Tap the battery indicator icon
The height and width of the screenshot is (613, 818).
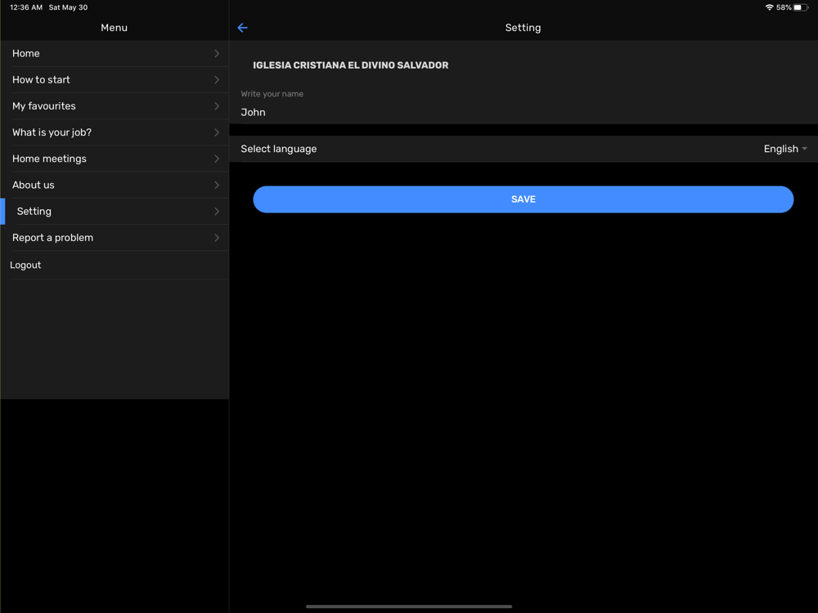[x=801, y=7]
